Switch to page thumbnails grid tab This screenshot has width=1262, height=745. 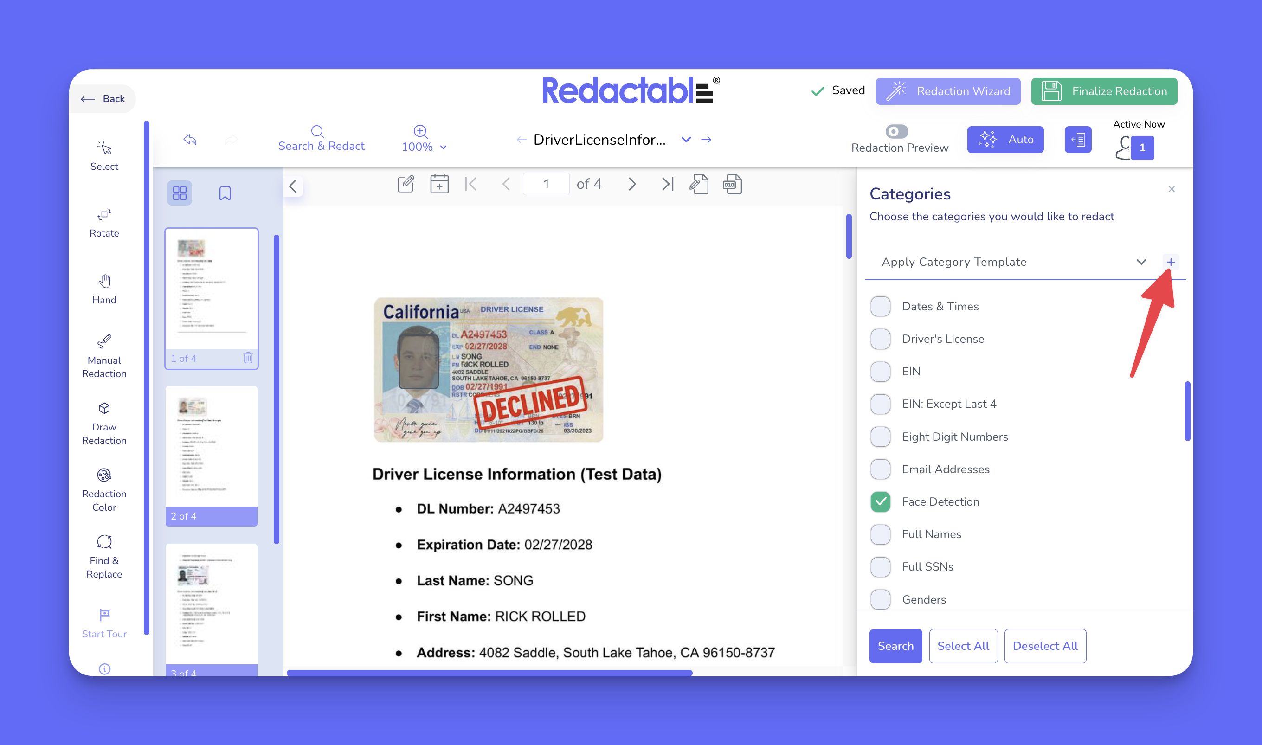180,193
